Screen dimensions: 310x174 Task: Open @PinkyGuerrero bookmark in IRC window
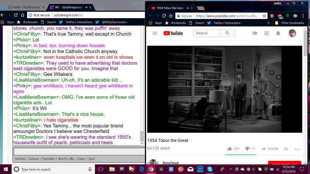pos(112,22)
